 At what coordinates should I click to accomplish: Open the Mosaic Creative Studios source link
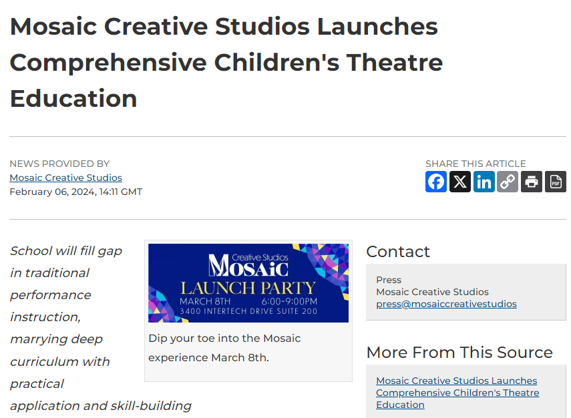65,178
